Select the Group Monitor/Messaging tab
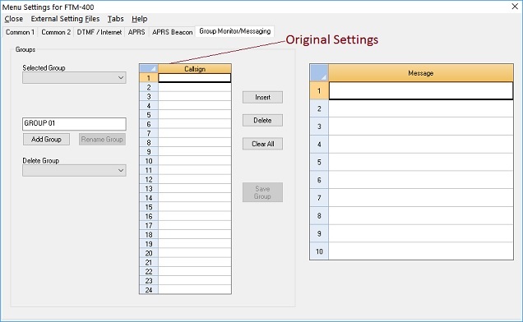This screenshot has width=523, height=322. 235,31
